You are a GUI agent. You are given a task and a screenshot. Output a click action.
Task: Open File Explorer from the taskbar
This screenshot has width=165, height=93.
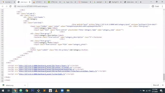68,91
